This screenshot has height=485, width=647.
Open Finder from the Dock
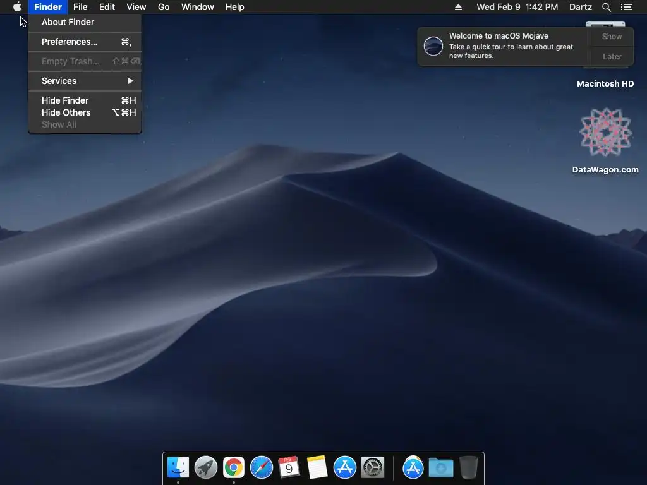tap(178, 467)
